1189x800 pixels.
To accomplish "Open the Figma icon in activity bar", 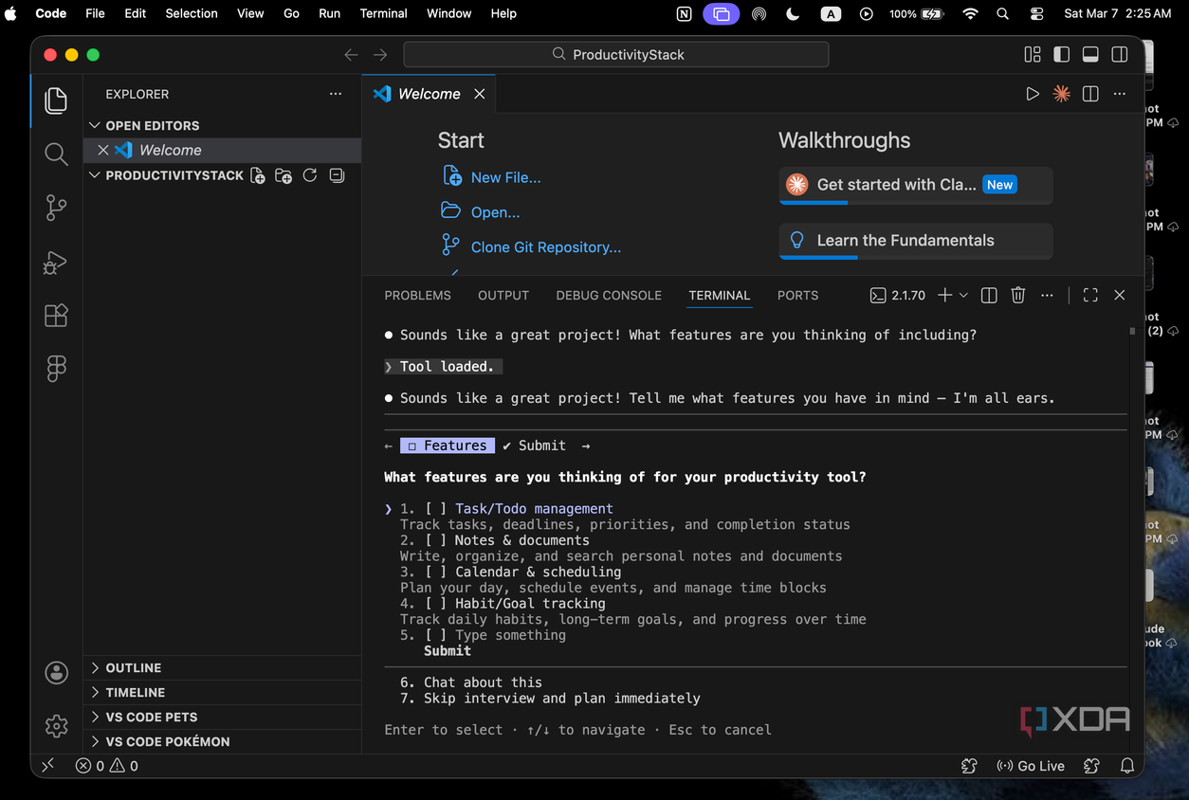I will click(x=56, y=368).
